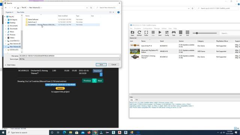Click the Stop icon in RPCS3 toolbar
Viewport: 240px width, 135px height.
153,33
